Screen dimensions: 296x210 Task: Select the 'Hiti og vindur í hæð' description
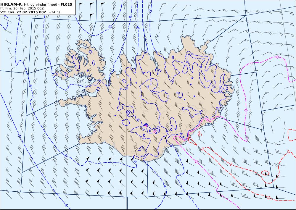point(41,4)
